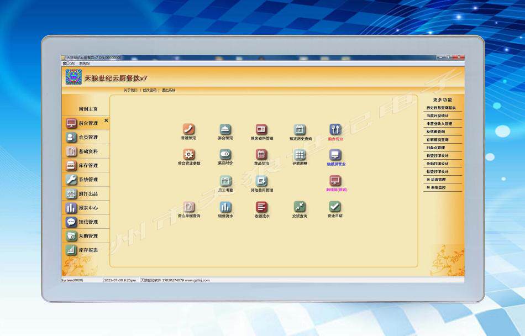Open 前台营业参数 gear icon
The height and width of the screenshot is (336, 525).
click(189, 155)
